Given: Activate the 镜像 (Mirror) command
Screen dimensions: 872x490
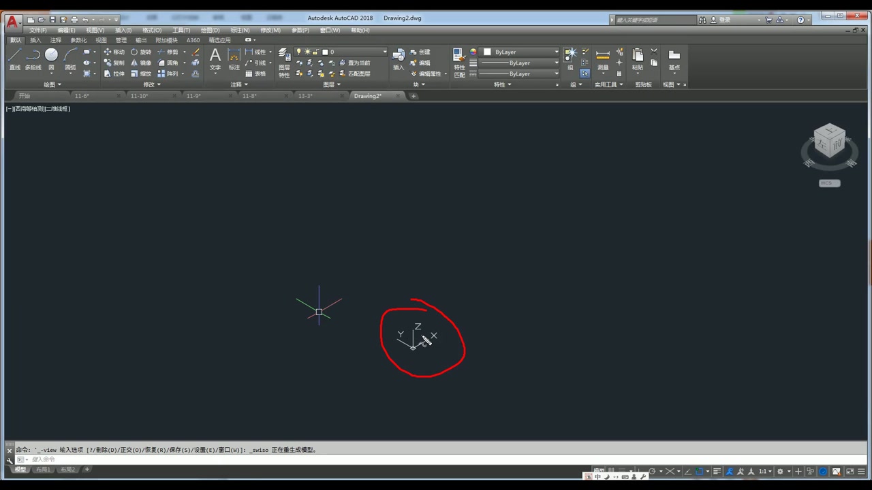Looking at the screenshot, I should [x=141, y=63].
